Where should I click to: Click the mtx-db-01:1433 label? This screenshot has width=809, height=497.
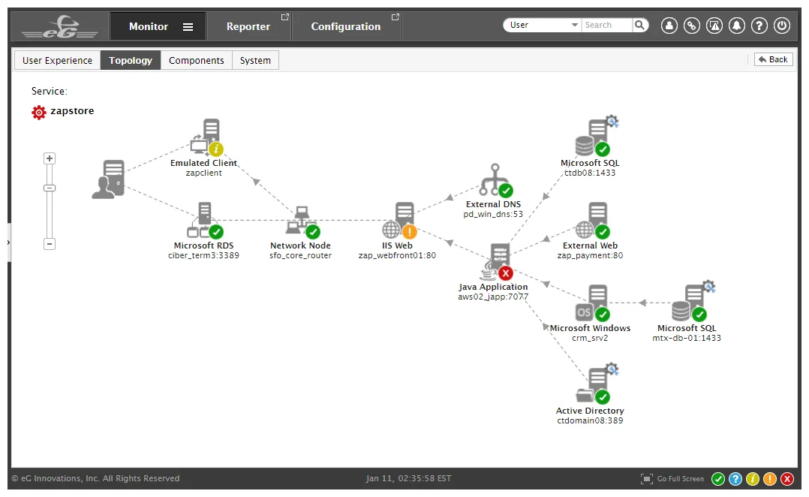pos(687,338)
